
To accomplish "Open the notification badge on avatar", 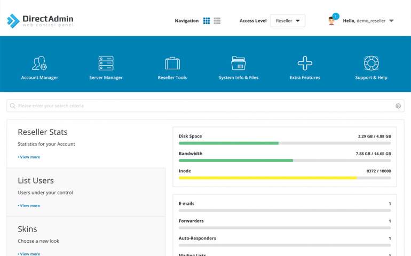I will coord(336,16).
